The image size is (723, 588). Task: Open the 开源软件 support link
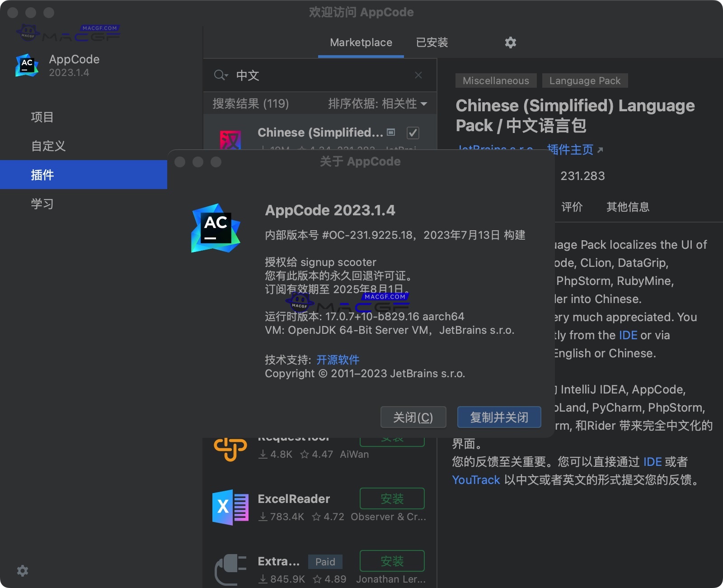tap(337, 360)
